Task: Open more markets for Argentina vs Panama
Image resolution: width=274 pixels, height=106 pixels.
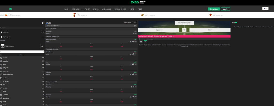Action: click(136, 87)
